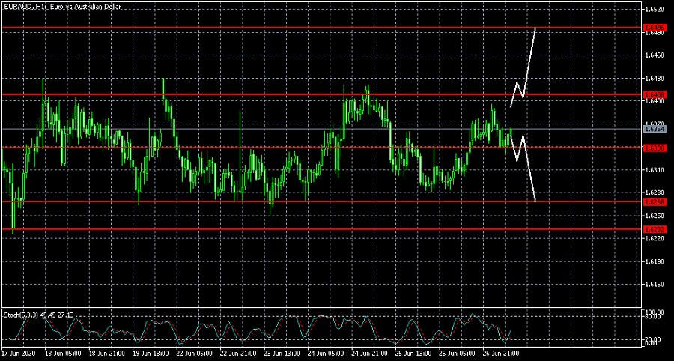Select the 1.6268 support level price tag
Image resolution: width=674 pixels, height=361 pixels.
(x=653, y=201)
